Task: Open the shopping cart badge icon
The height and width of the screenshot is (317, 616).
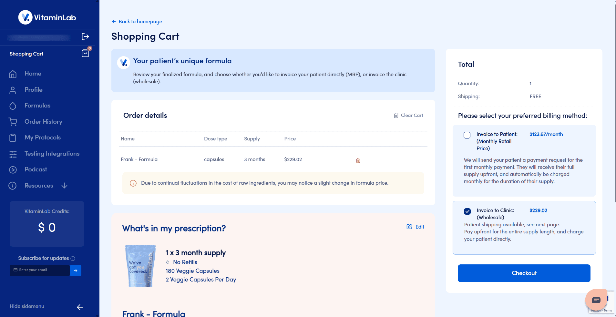Action: (x=85, y=53)
